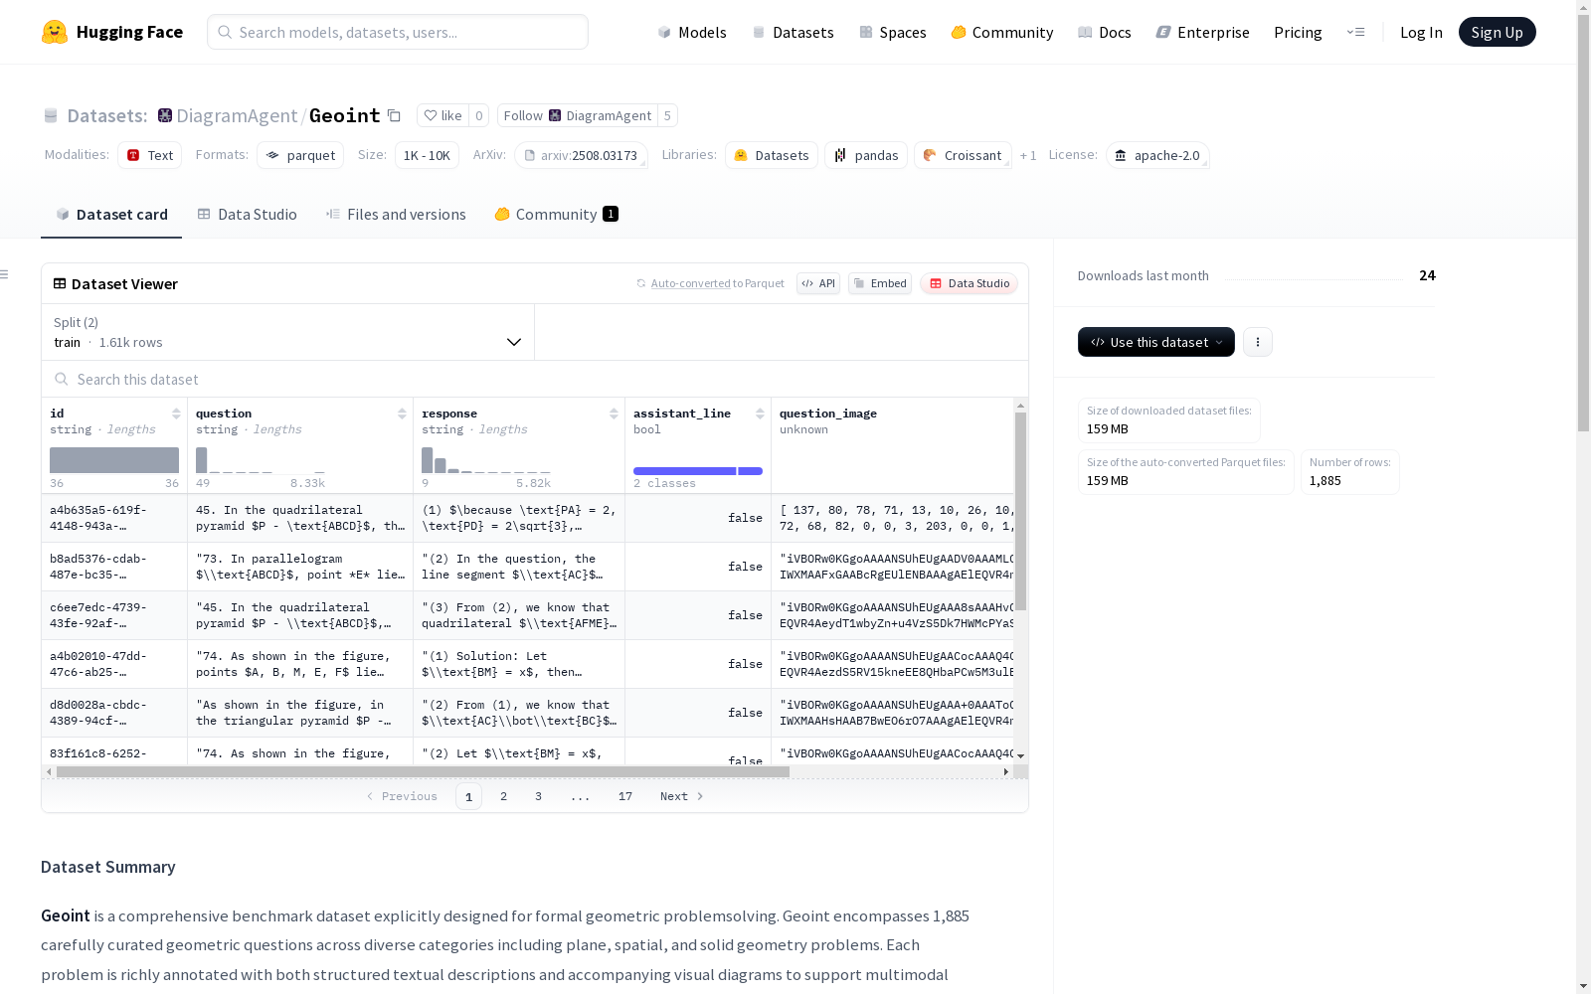Open the API button in Dataset Viewer
Screen dimensions: 1591x994
click(818, 283)
